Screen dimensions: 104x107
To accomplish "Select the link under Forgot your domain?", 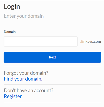I will tap(23, 79).
